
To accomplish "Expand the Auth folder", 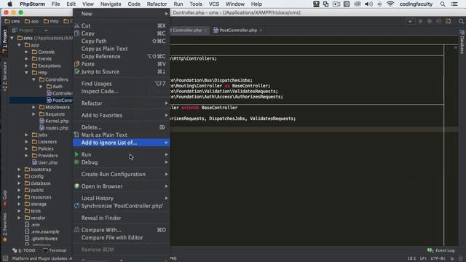I will coord(41,87).
